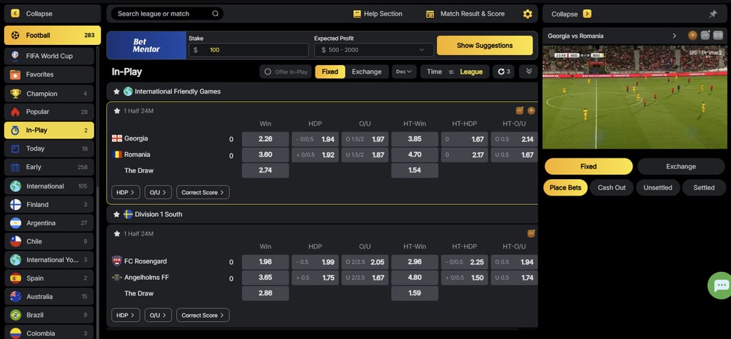Click the live match video feed
The width and height of the screenshot is (731, 339).
click(x=635, y=97)
